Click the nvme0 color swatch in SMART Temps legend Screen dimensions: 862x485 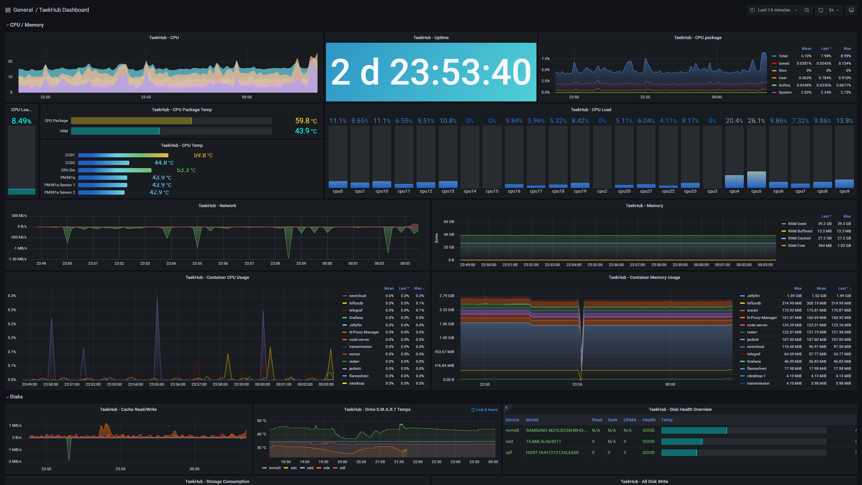tap(264, 468)
